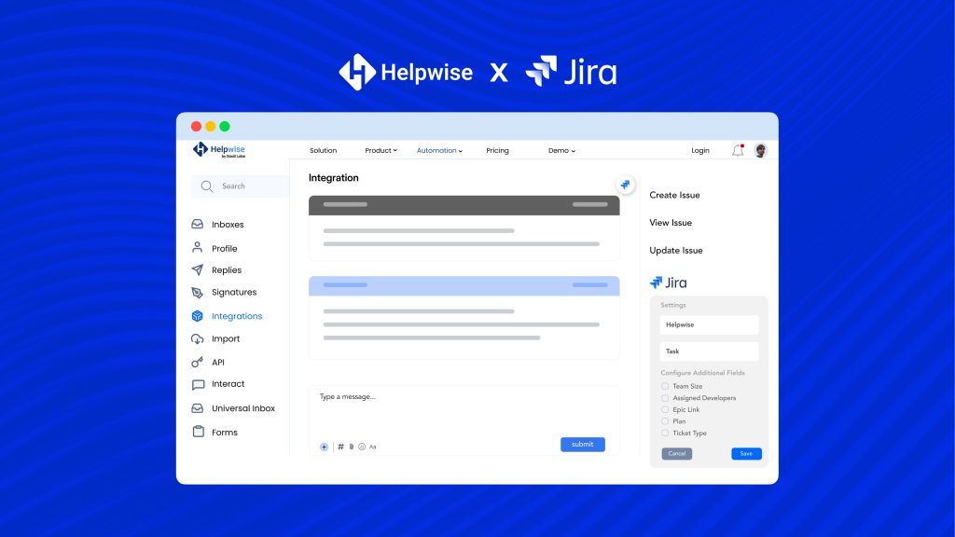Screen dimensions: 955x537
Task: Click the Helpwise logo in the app header
Action: coord(218,150)
